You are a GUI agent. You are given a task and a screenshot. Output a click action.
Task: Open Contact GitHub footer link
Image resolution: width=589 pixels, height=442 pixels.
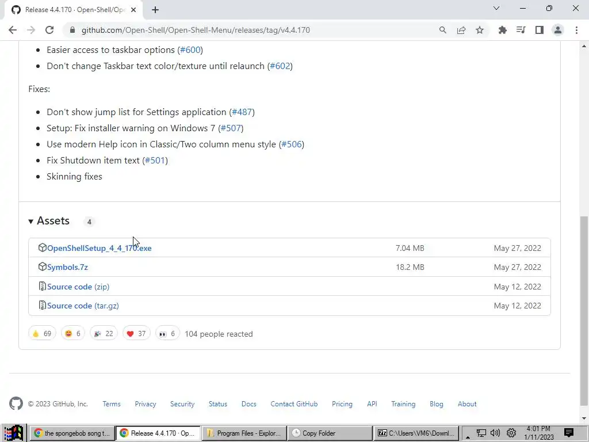[294, 403]
